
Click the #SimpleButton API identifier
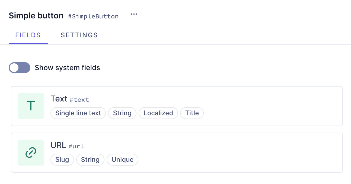pyautogui.click(x=93, y=16)
